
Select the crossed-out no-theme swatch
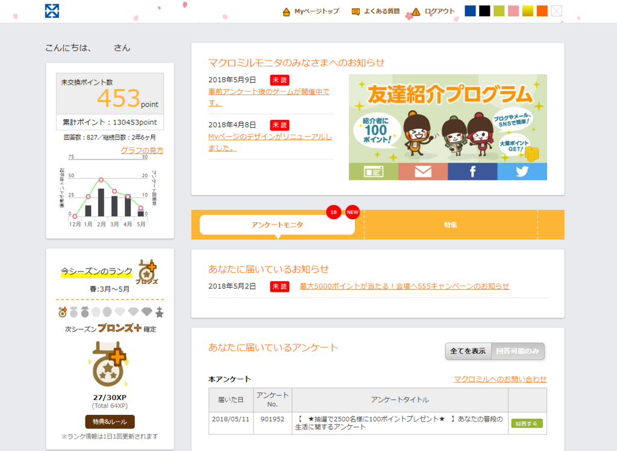pyautogui.click(x=556, y=11)
